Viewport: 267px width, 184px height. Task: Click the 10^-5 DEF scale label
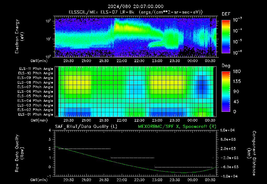click(237, 41)
